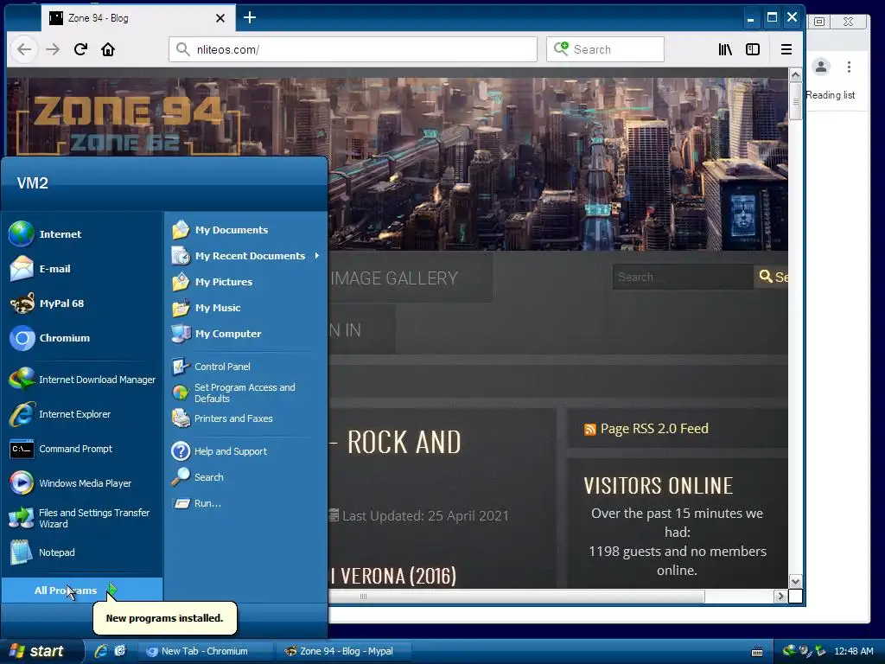Click the Zone 94 site logo
885x664 pixels.
point(129,125)
